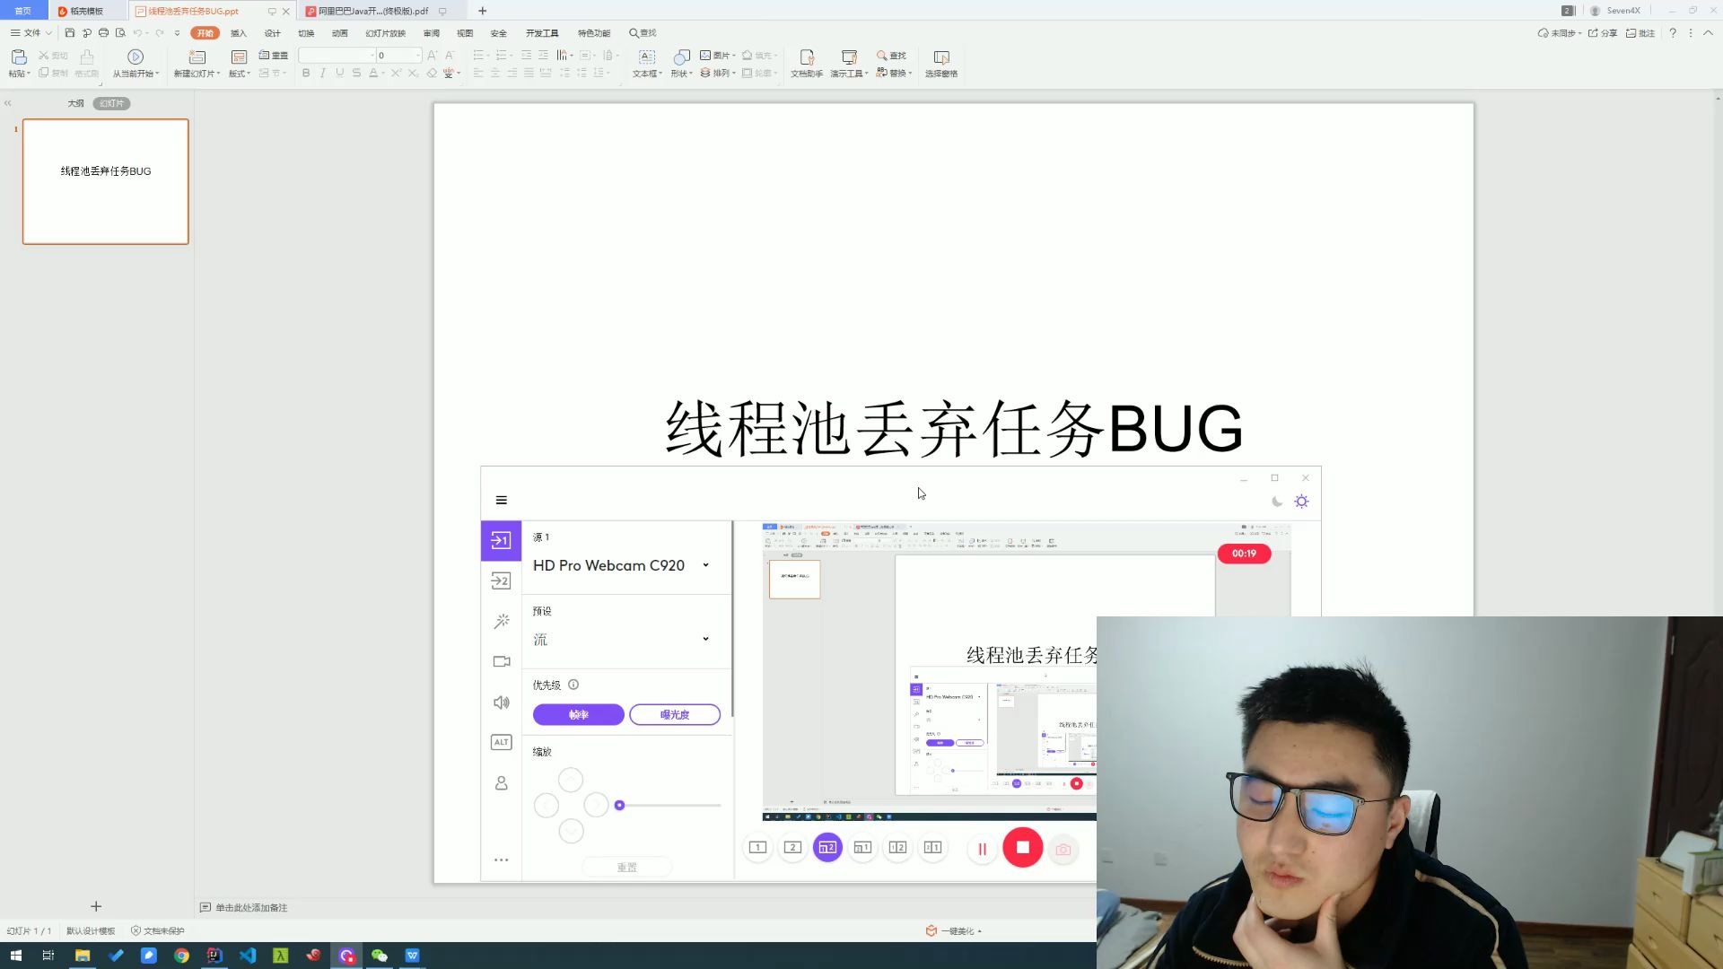
Task: Pause the recording
Action: tap(982, 849)
